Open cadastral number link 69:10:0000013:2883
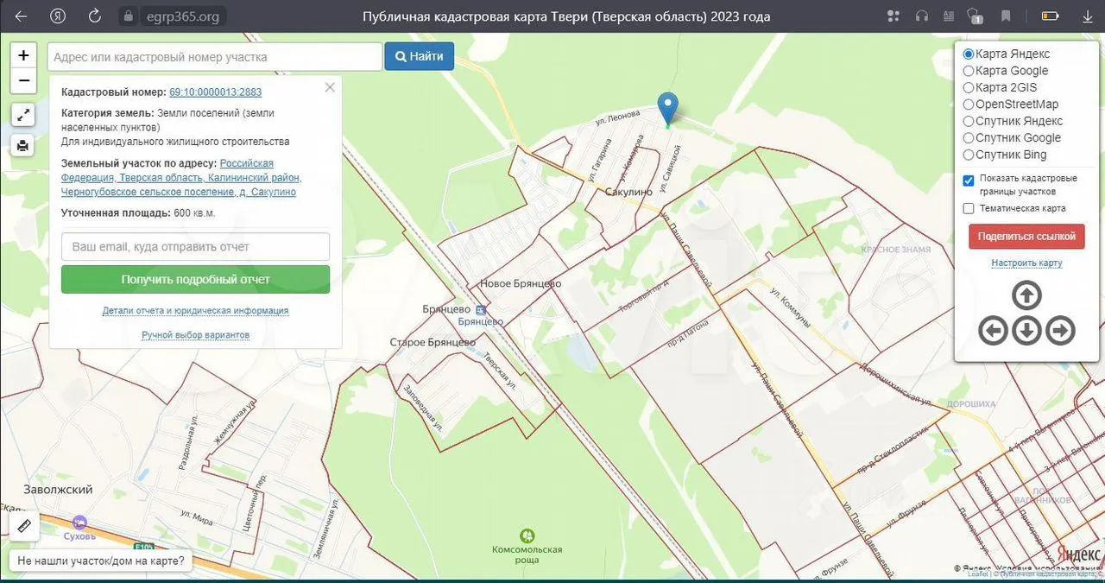The width and height of the screenshot is (1105, 583). click(x=216, y=92)
